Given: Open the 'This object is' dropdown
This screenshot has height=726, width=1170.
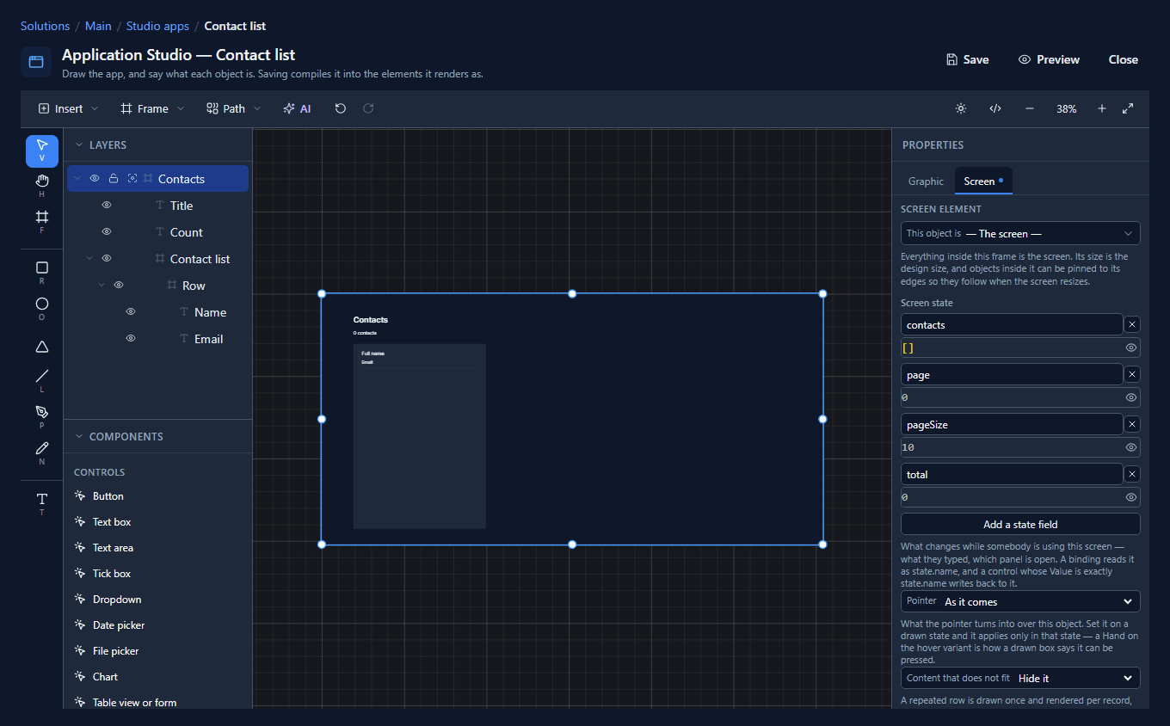Looking at the screenshot, I should tap(1020, 233).
